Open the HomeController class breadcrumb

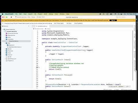tap(38, 29)
